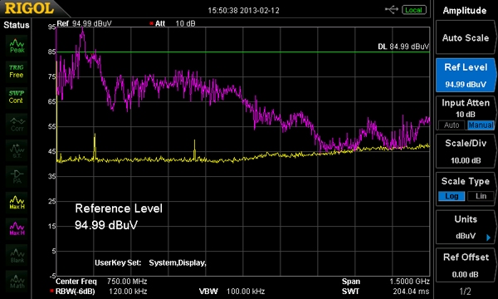Select the TRIG Free status icon
This screenshot has height=299, width=498.
pyautogui.click(x=17, y=71)
